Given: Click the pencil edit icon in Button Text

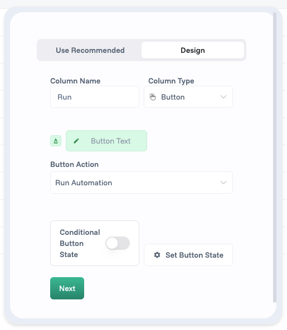Looking at the screenshot, I should click(x=76, y=141).
